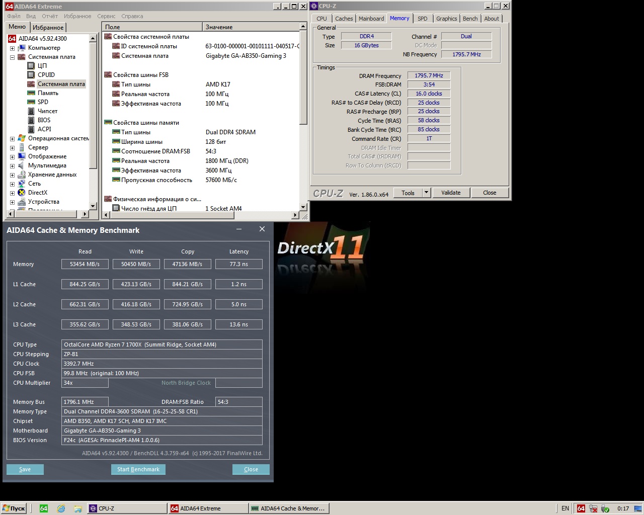This screenshot has width=644, height=515.
Task: Click the Сервер icon in tree
Action: (x=22, y=147)
